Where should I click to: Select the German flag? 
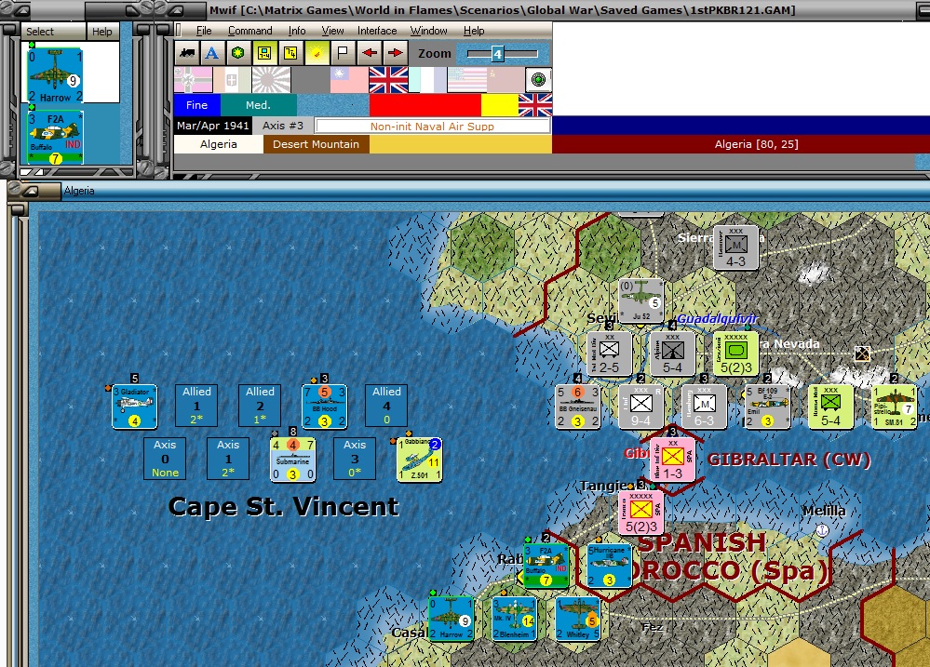tap(194, 80)
